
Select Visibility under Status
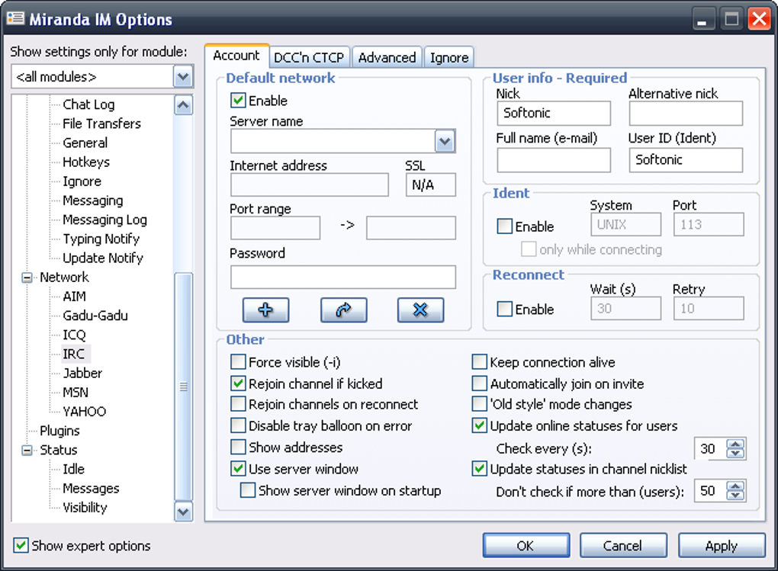[85, 508]
